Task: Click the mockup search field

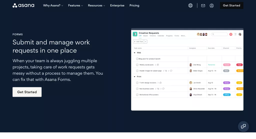Action: (219, 34)
